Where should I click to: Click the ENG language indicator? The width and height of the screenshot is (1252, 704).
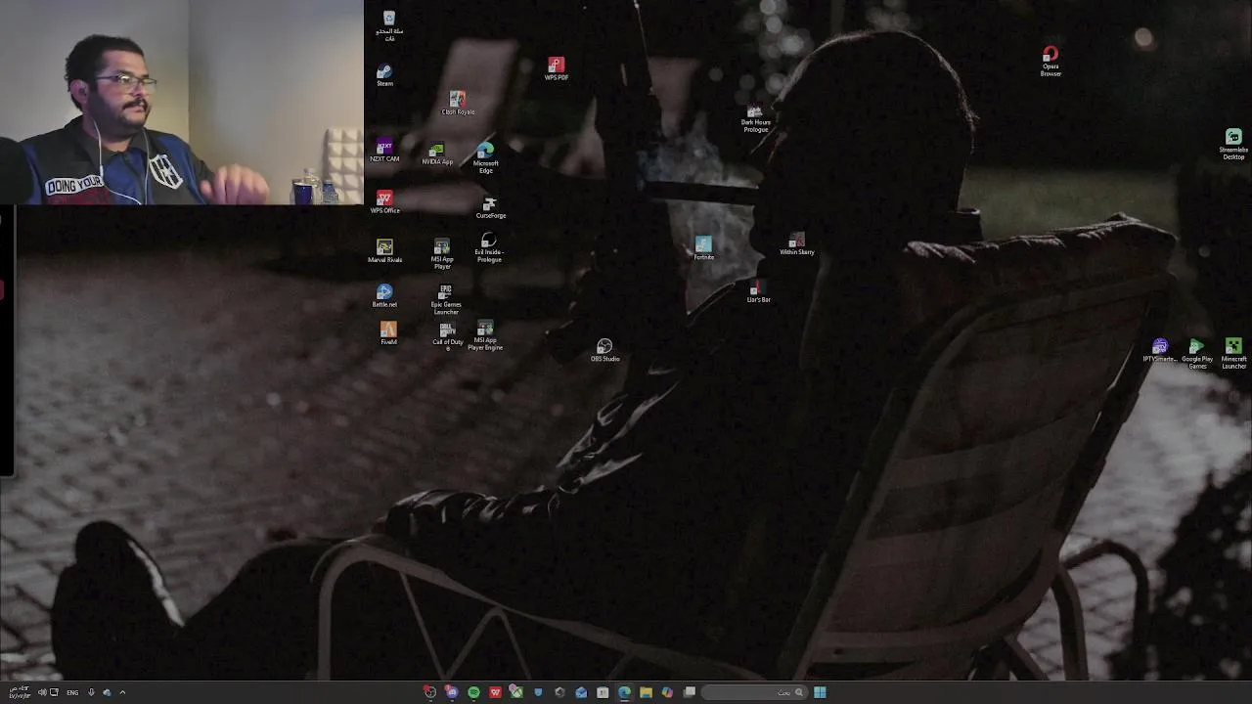pos(72,692)
